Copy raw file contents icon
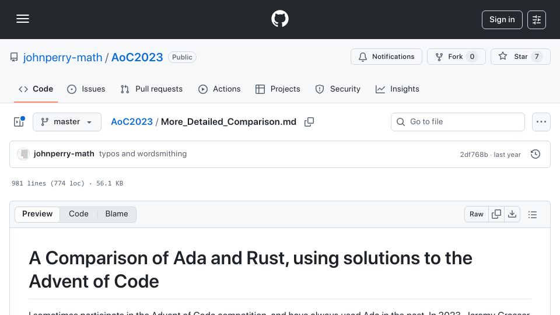This screenshot has width=560, height=315. [x=496, y=214]
